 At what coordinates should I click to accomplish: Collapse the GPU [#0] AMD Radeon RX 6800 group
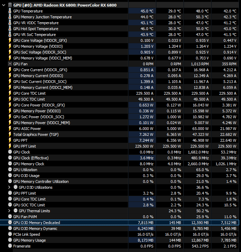point(3,5)
